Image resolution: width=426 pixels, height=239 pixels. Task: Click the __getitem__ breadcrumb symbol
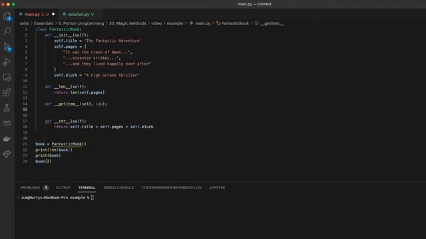coord(270,23)
